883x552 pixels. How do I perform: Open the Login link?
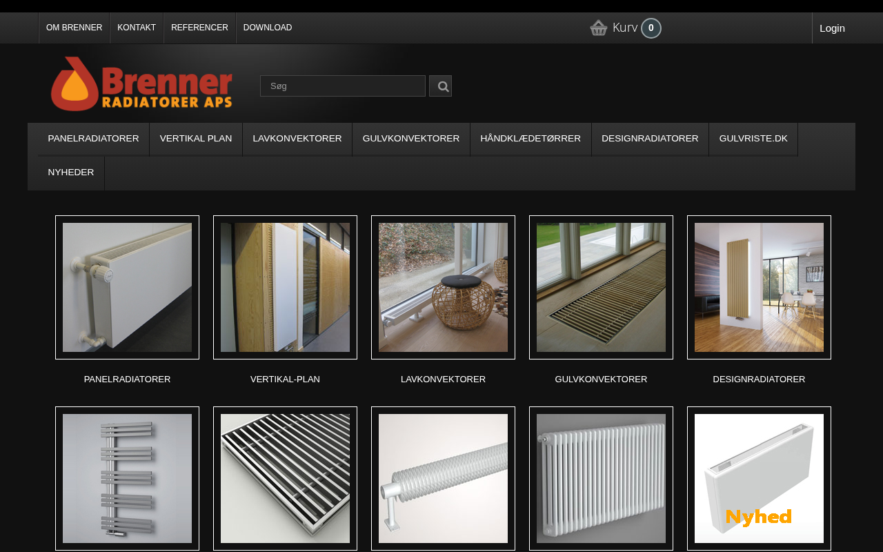pyautogui.click(x=832, y=28)
